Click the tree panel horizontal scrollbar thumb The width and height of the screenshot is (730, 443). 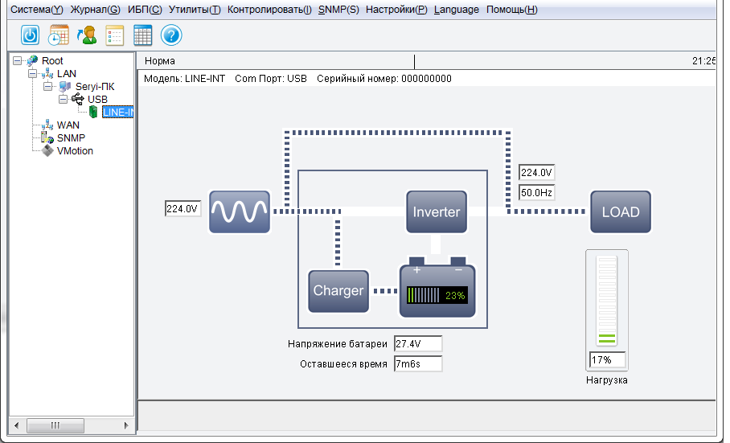[55, 425]
